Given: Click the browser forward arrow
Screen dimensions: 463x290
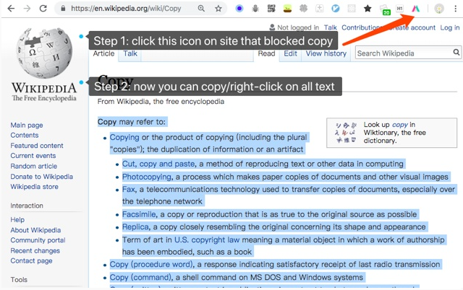Looking at the screenshot, I should tap(27, 8).
